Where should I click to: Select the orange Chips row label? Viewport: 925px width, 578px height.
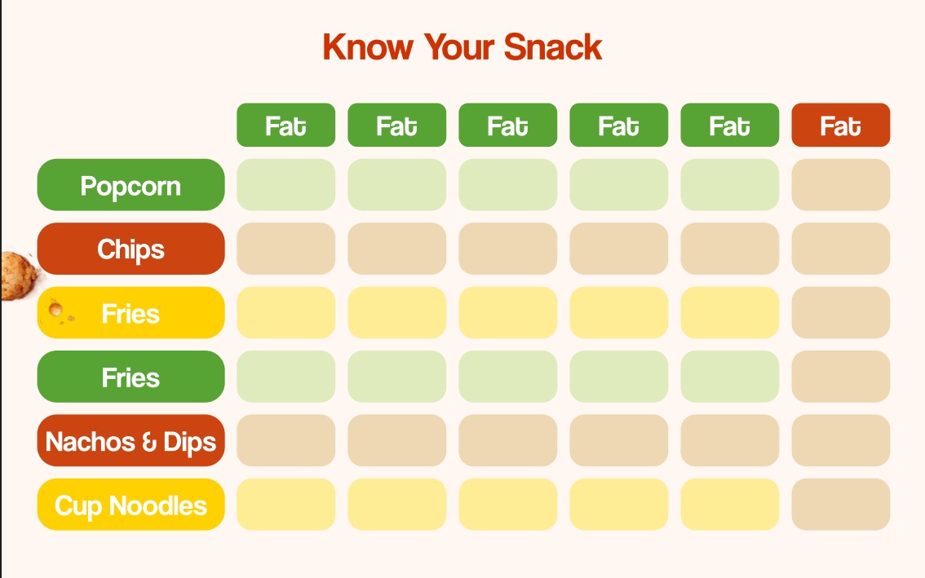(131, 249)
